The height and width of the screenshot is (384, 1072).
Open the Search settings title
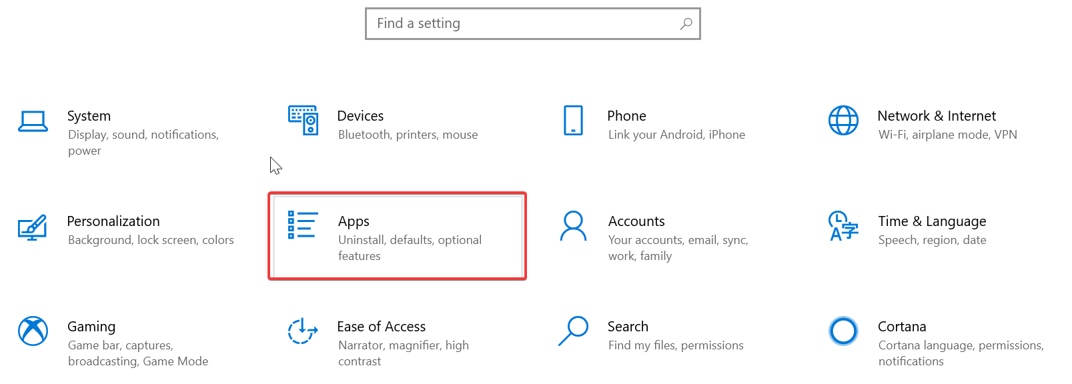point(628,327)
